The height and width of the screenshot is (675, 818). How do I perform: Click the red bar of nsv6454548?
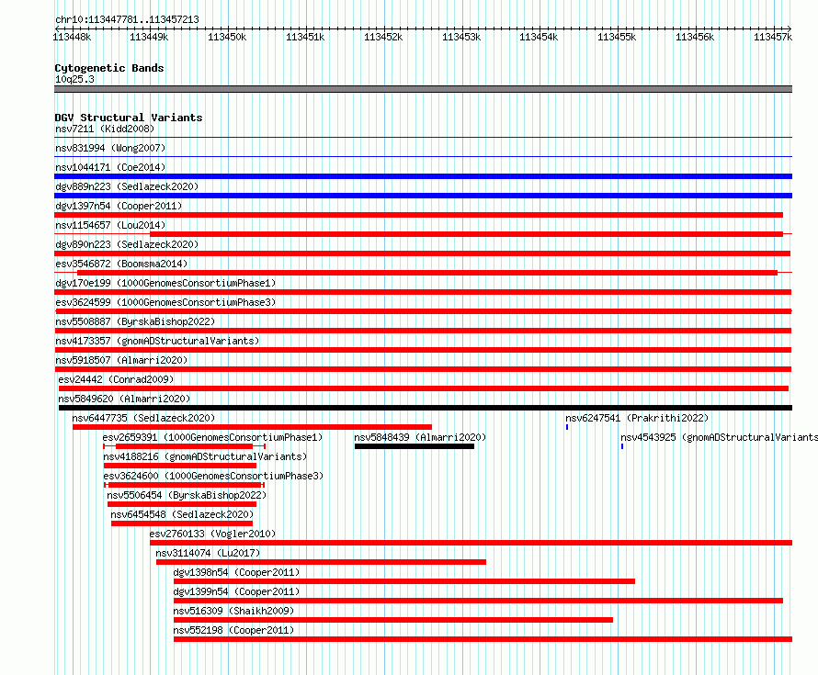(182, 523)
